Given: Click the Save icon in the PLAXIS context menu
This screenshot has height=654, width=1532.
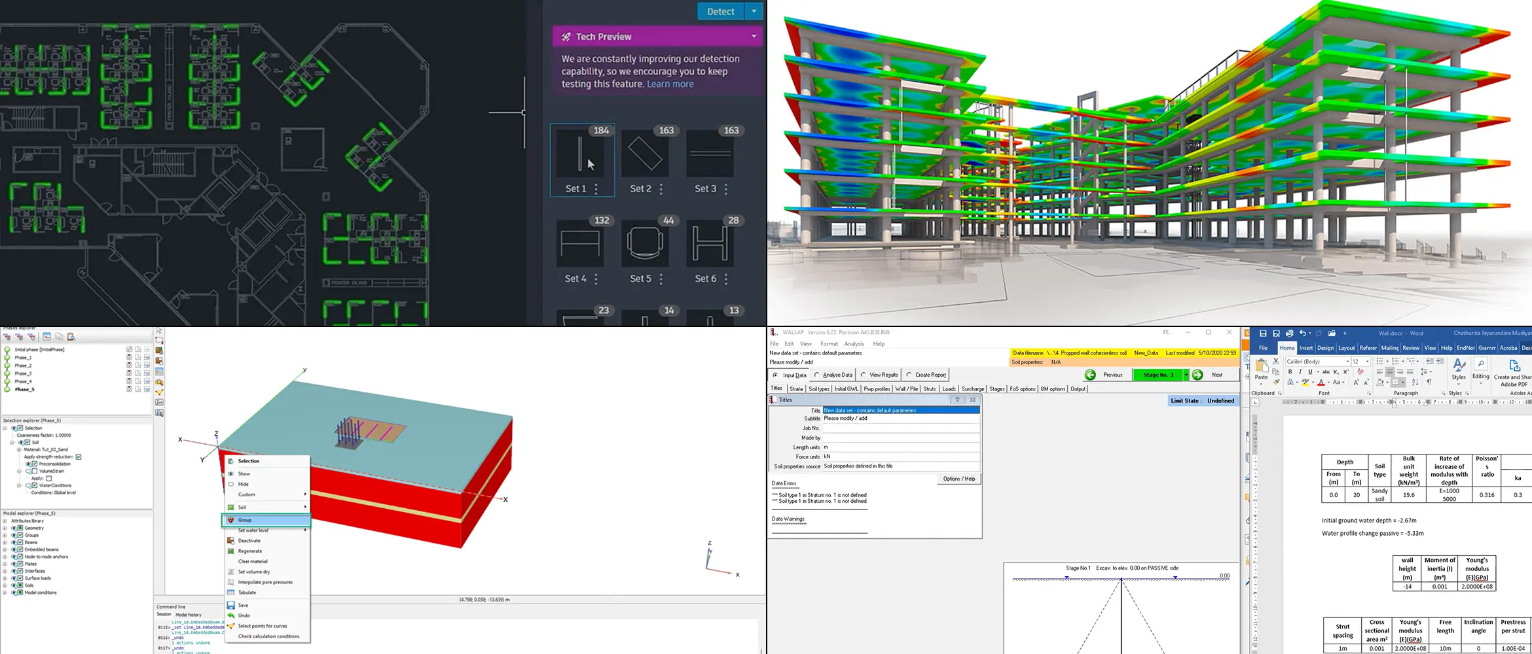Looking at the screenshot, I should tap(230, 605).
